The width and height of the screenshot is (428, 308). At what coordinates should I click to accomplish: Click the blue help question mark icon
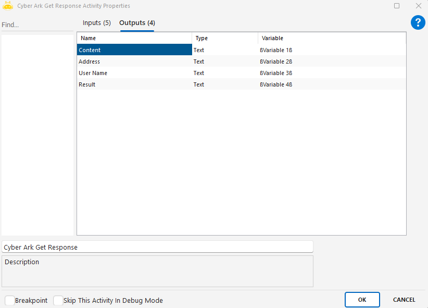tap(418, 22)
